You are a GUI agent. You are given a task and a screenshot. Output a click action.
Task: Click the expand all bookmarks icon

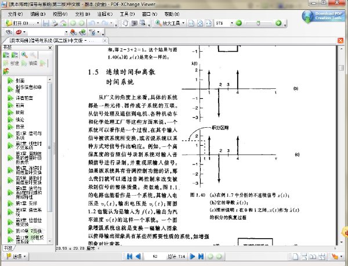pos(6,55)
